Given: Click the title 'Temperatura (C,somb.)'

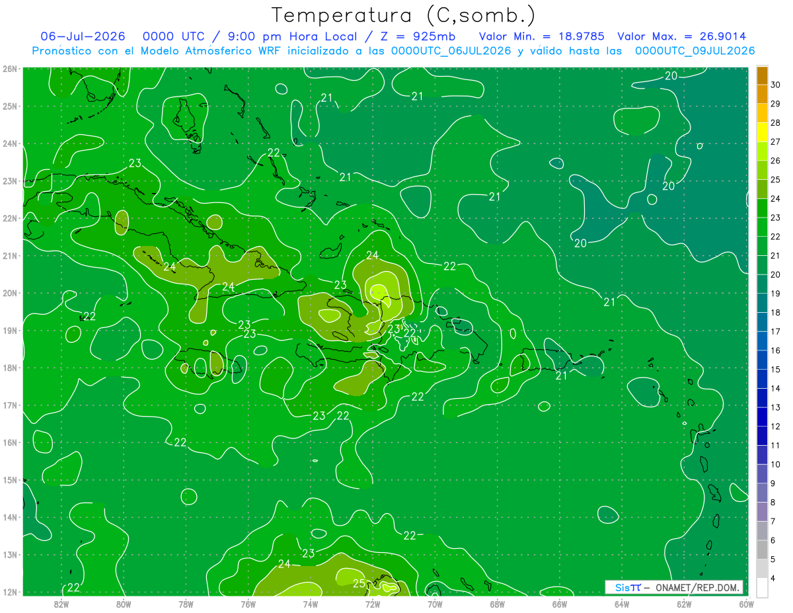Looking at the screenshot, I should (404, 15).
